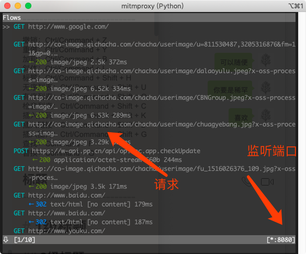
Task: Click the 302 text/html 179ms response line
Action: pyautogui.click(x=90, y=204)
